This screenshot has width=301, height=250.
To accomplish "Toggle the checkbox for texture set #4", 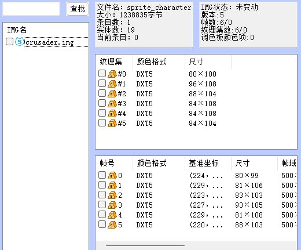I will click(x=102, y=113).
